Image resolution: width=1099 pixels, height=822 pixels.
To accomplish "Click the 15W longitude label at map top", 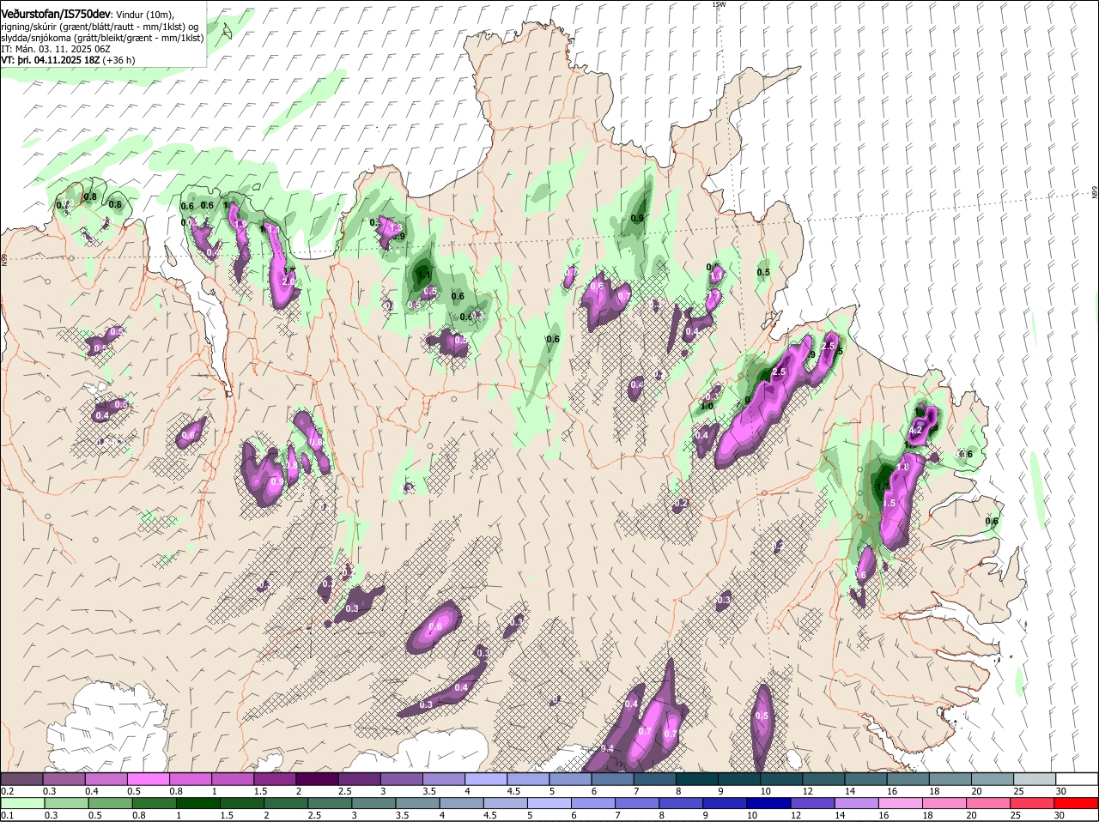I will [719, 4].
